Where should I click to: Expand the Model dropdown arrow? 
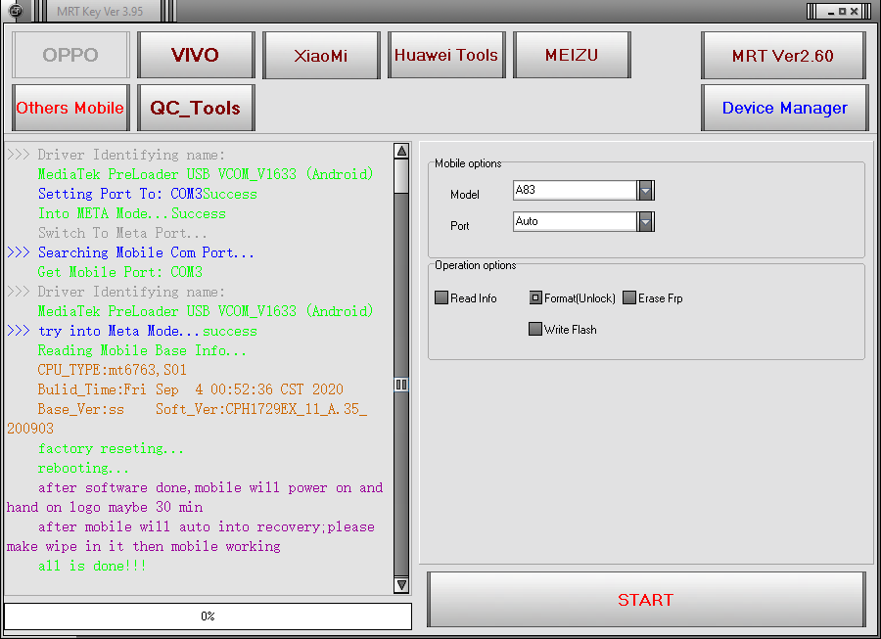646,191
